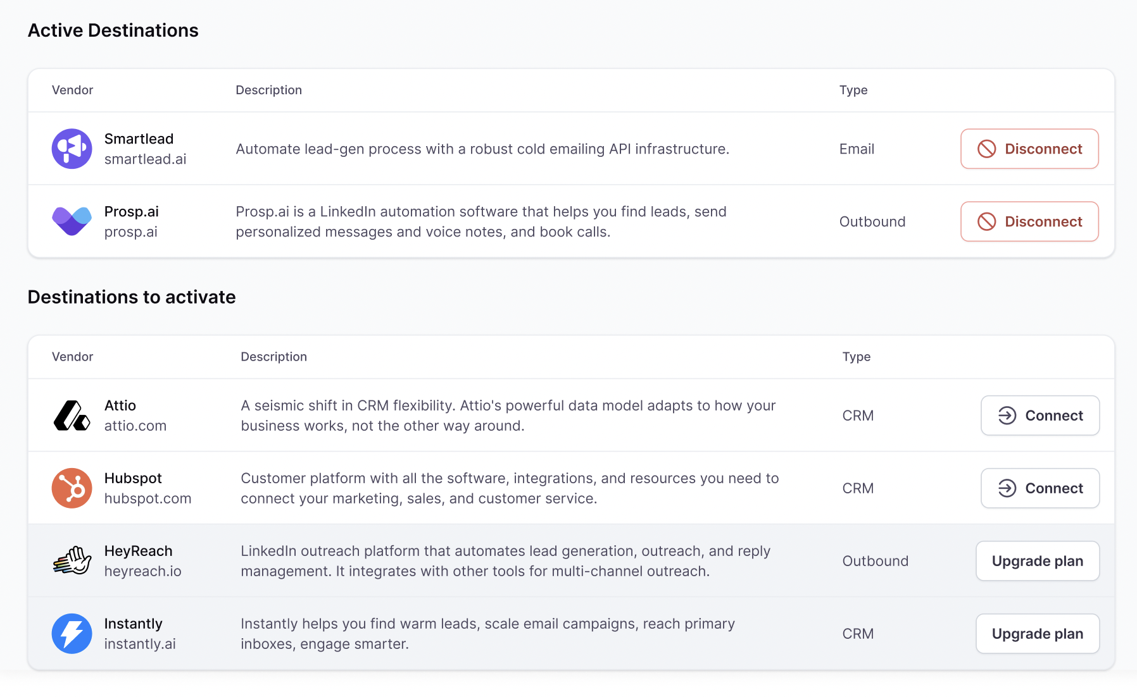
Task: Click the Hubspot orange logo icon
Action: click(x=72, y=488)
